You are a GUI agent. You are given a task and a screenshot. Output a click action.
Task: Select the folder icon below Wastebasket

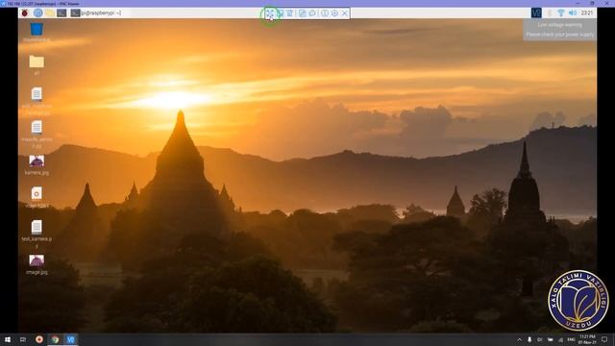pyautogui.click(x=37, y=64)
